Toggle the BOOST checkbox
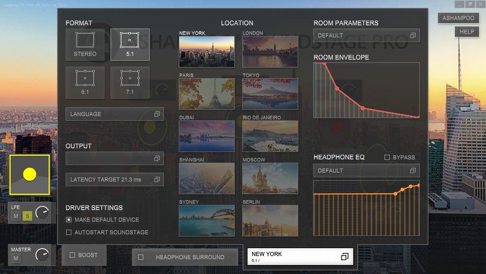This screenshot has height=274, width=486. 72,255
